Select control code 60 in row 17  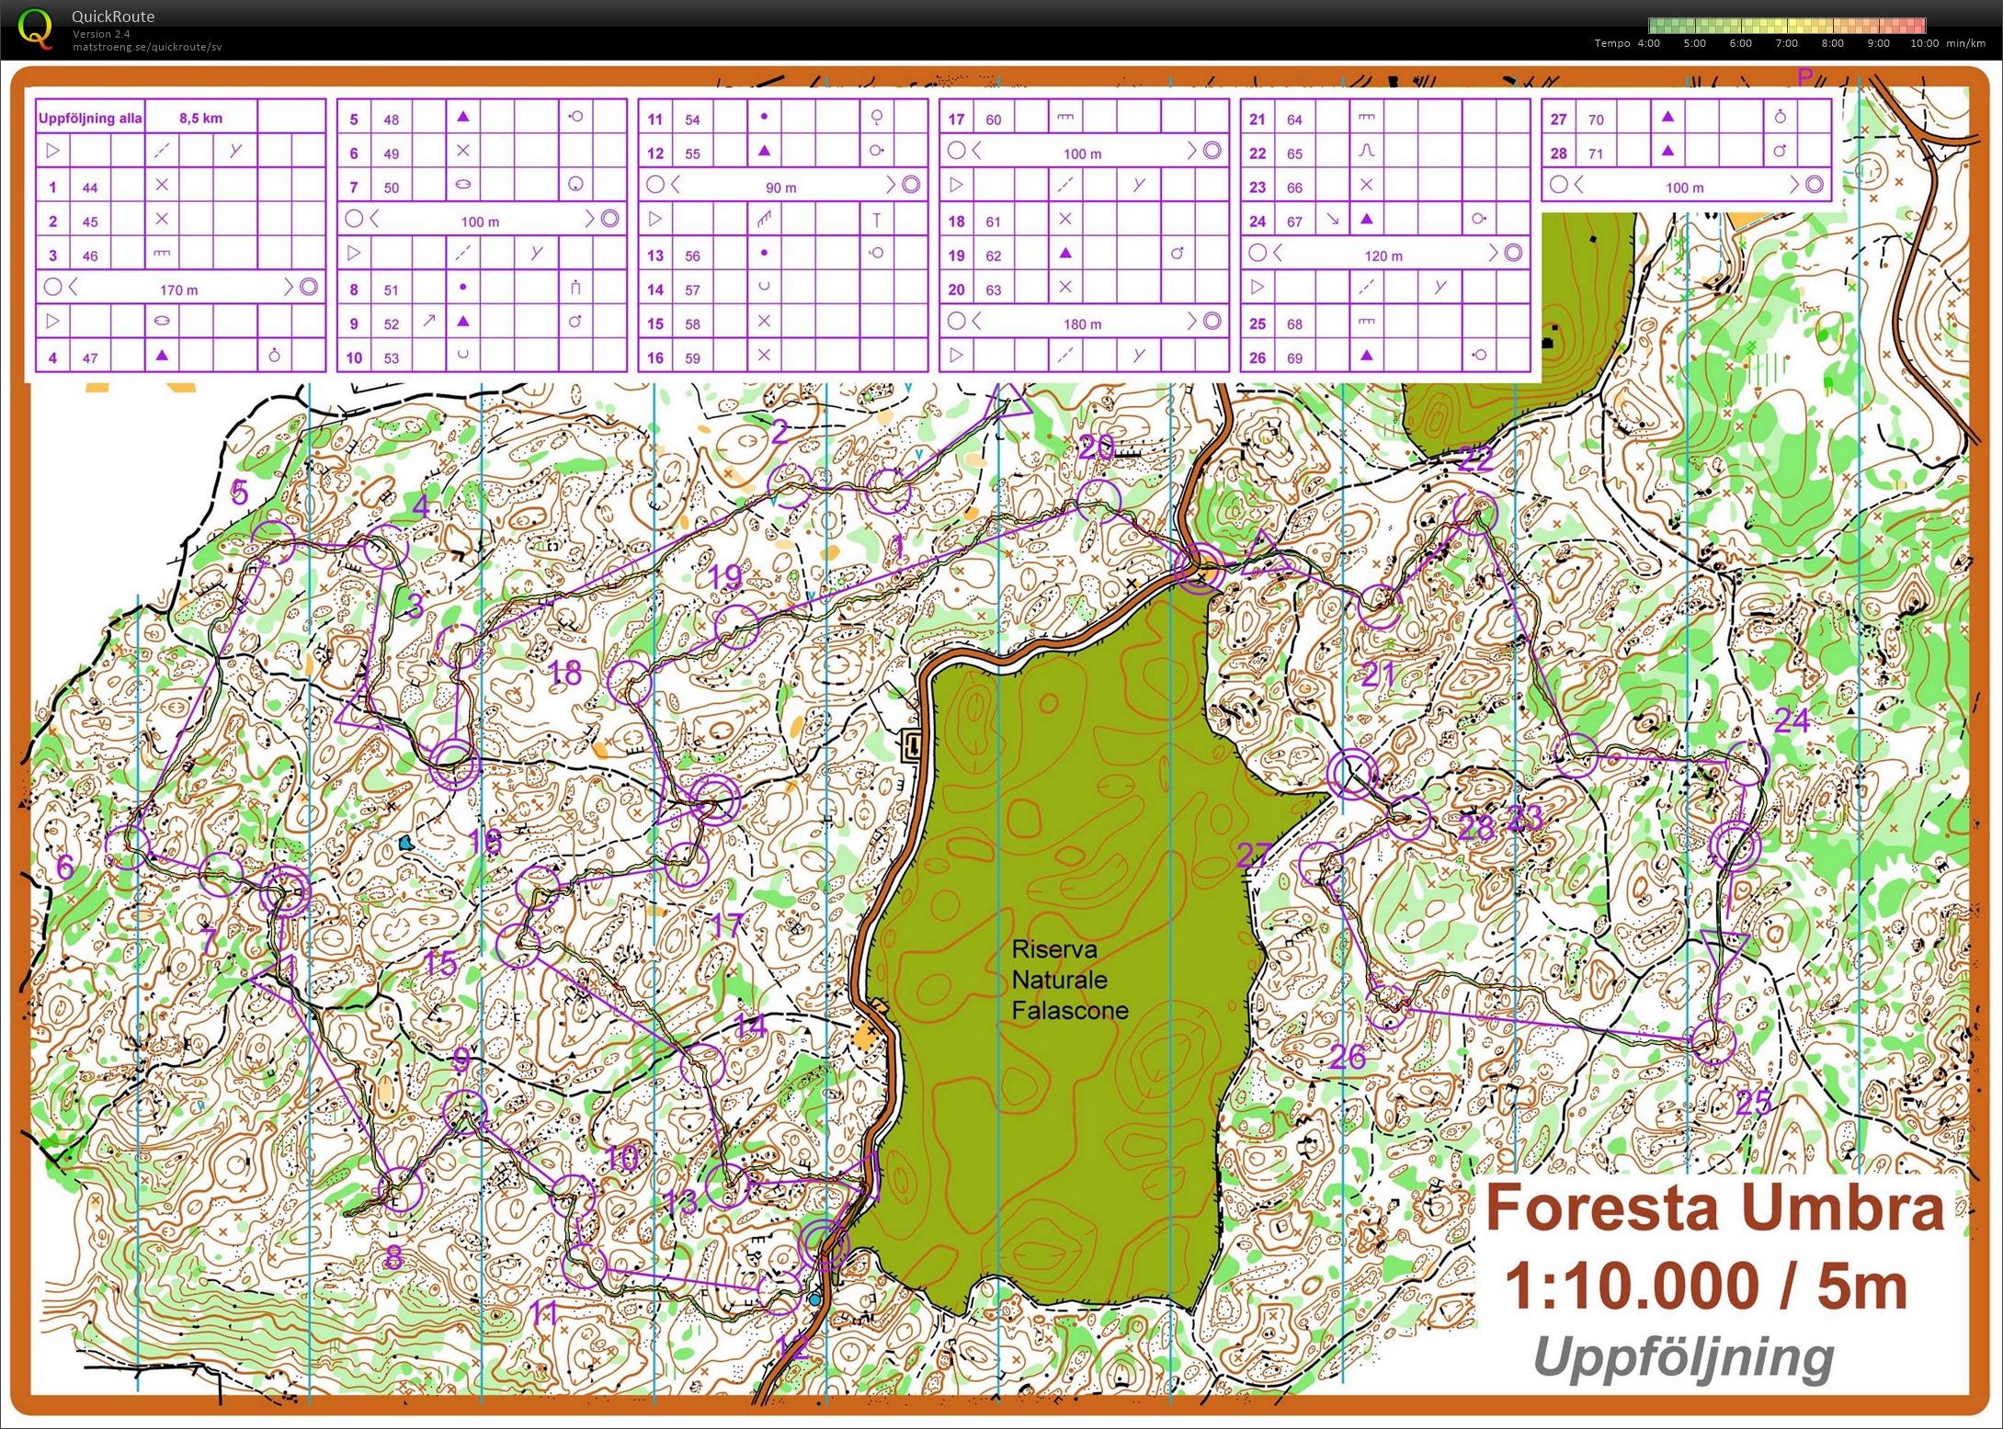coord(994,119)
